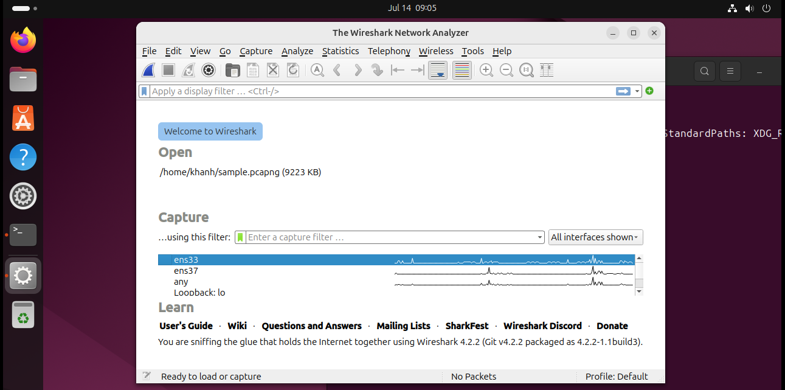Screen dimensions: 785x390
Task: Click the expert information status bar icon
Action: (147, 377)
